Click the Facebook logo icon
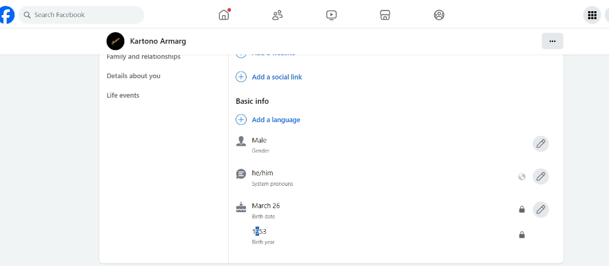This screenshot has width=609, height=266. click(x=6, y=14)
